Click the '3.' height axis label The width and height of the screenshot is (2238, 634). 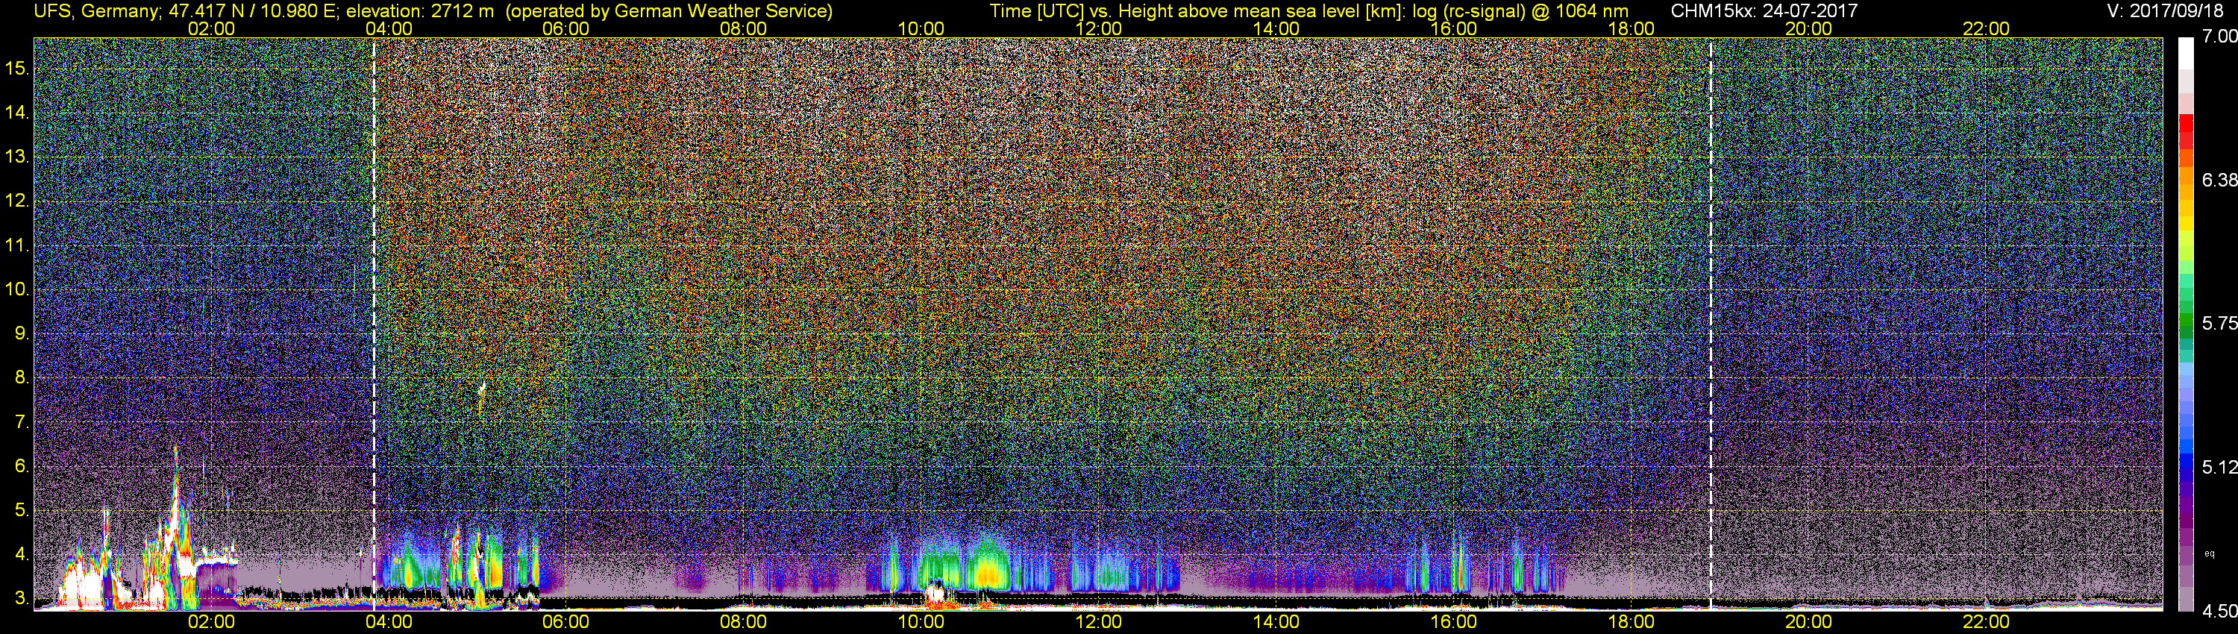[22, 598]
